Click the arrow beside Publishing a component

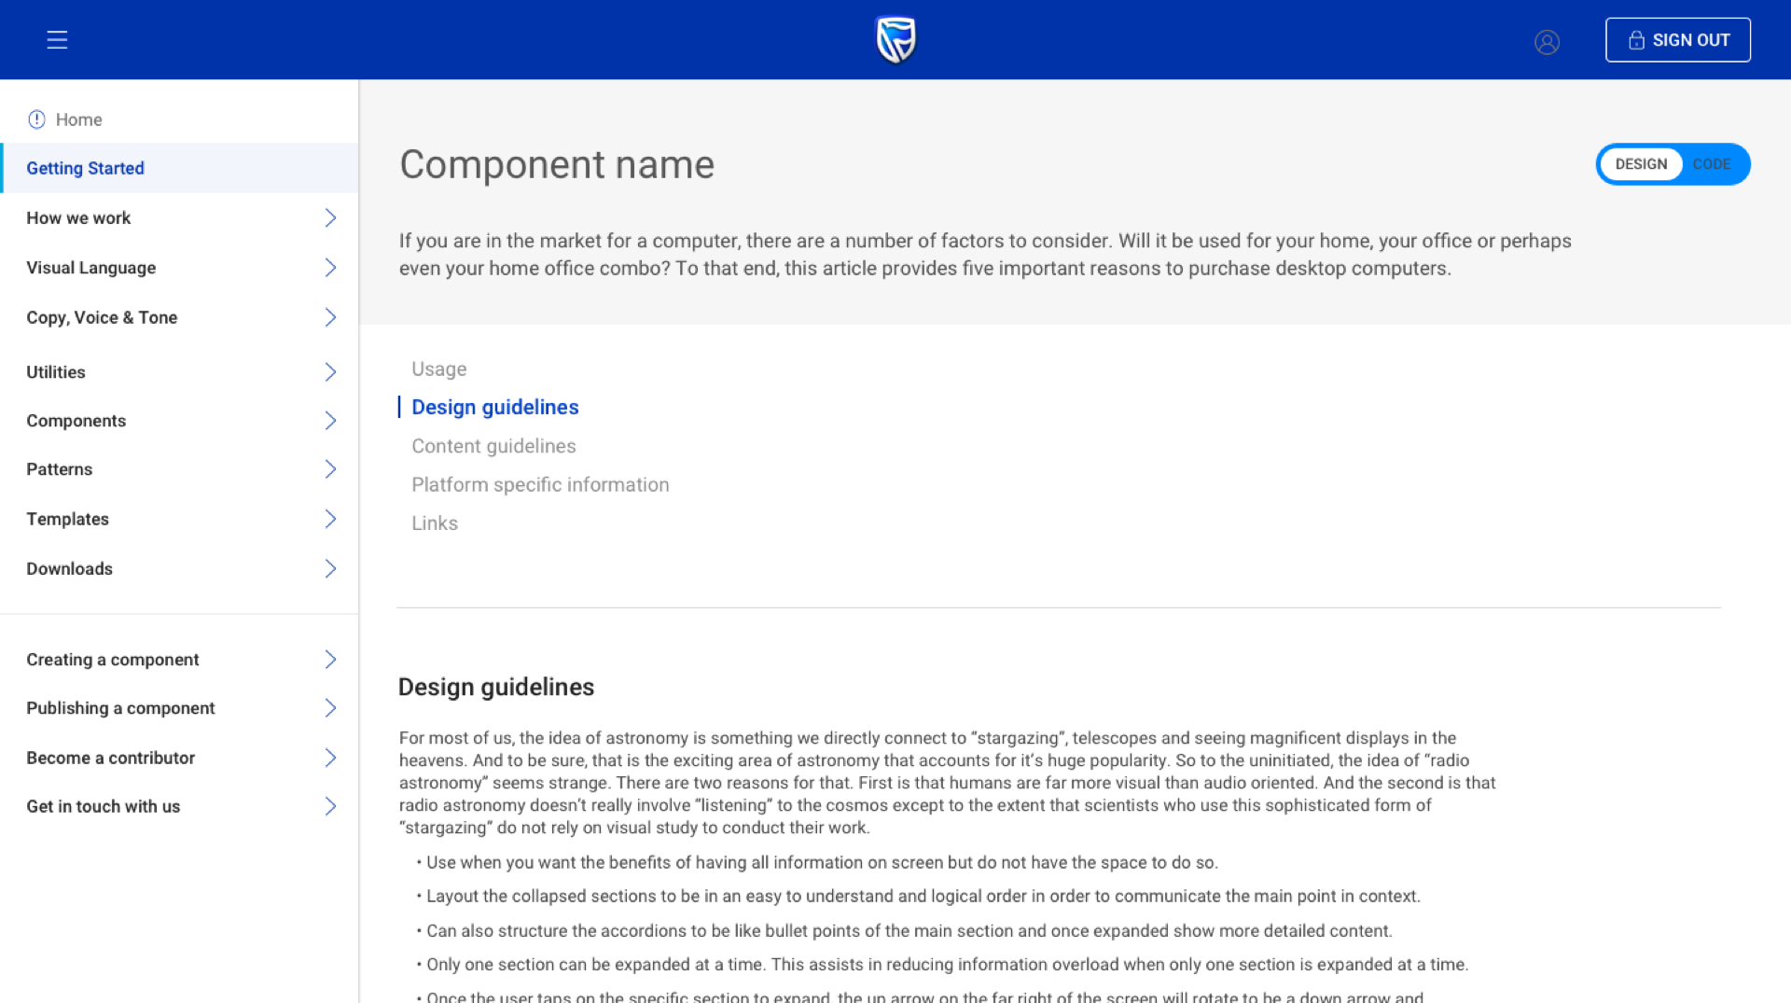pyautogui.click(x=330, y=708)
